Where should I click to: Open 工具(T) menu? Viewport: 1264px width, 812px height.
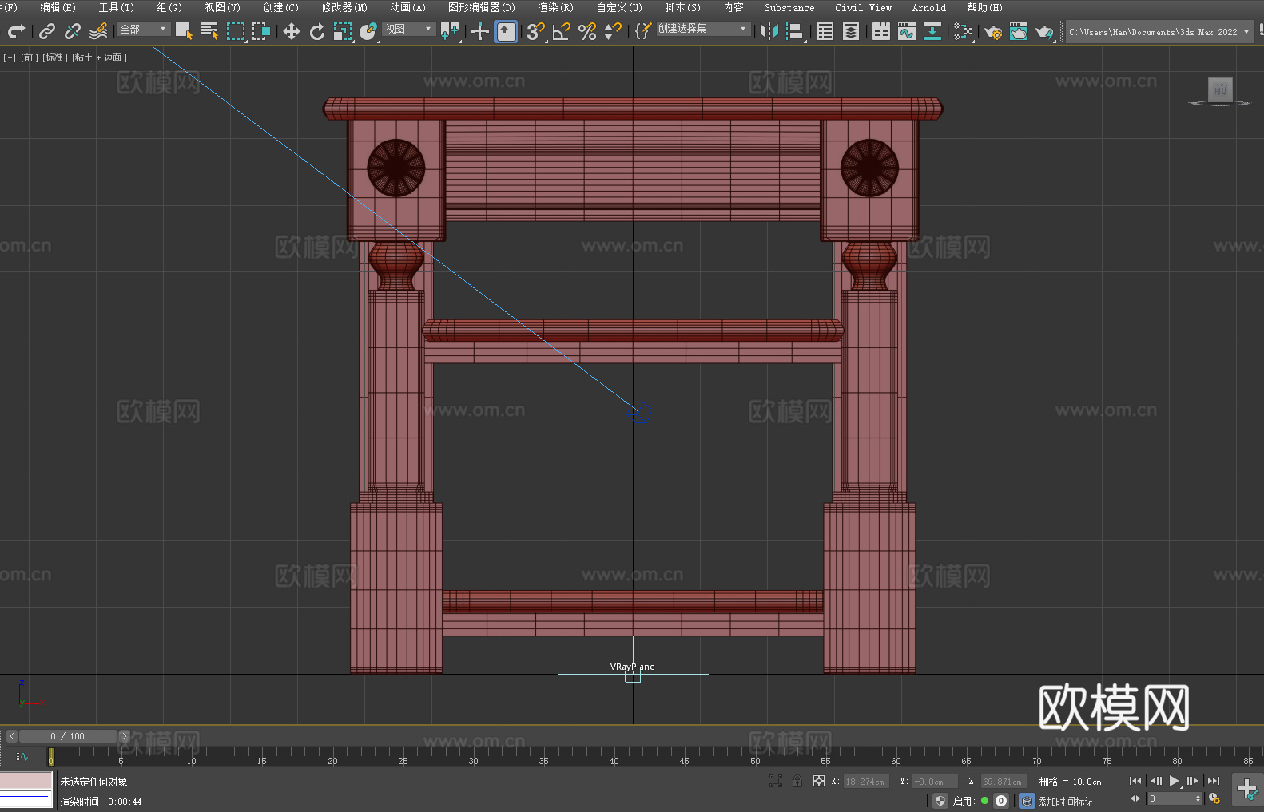click(116, 7)
